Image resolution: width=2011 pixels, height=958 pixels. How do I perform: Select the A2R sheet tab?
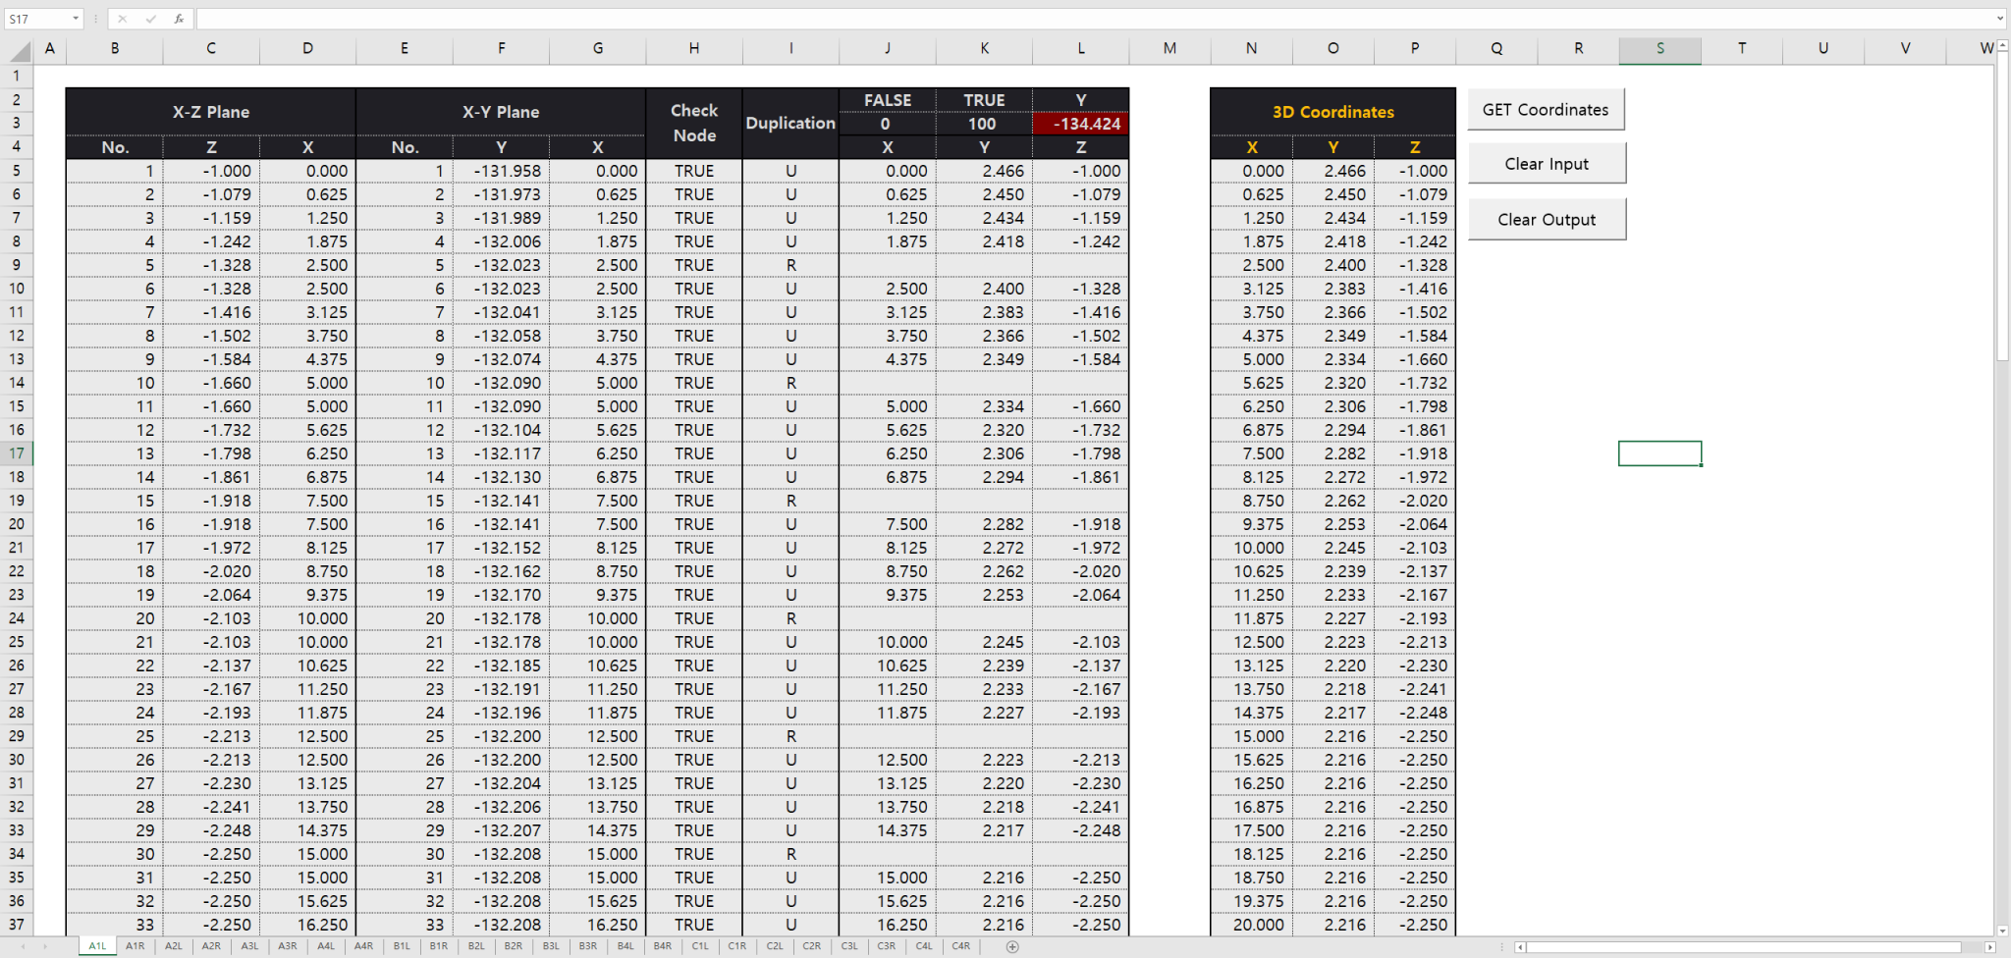click(211, 946)
